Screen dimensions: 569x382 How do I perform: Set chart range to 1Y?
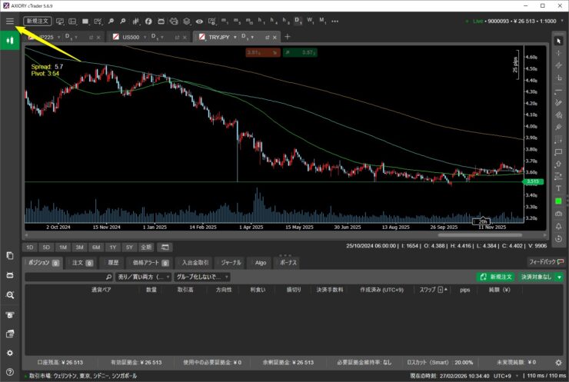[114, 247]
